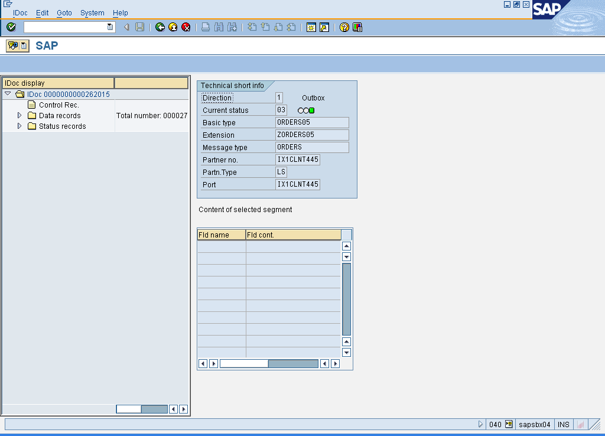The width and height of the screenshot is (605, 436).
Task: Open the System menu
Action: click(92, 13)
